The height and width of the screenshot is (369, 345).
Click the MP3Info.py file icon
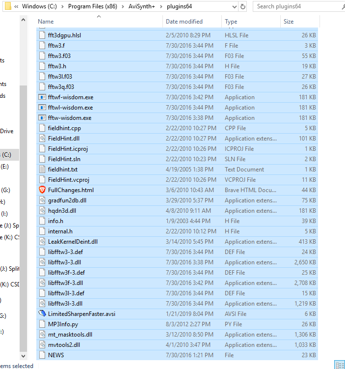tap(42, 324)
